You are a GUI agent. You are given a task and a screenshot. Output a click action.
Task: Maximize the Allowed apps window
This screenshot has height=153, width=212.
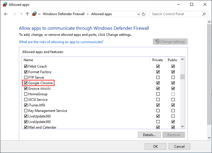point(192,4)
